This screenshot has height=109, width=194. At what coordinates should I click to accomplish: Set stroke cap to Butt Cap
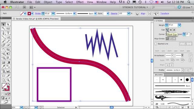[x=167, y=30]
